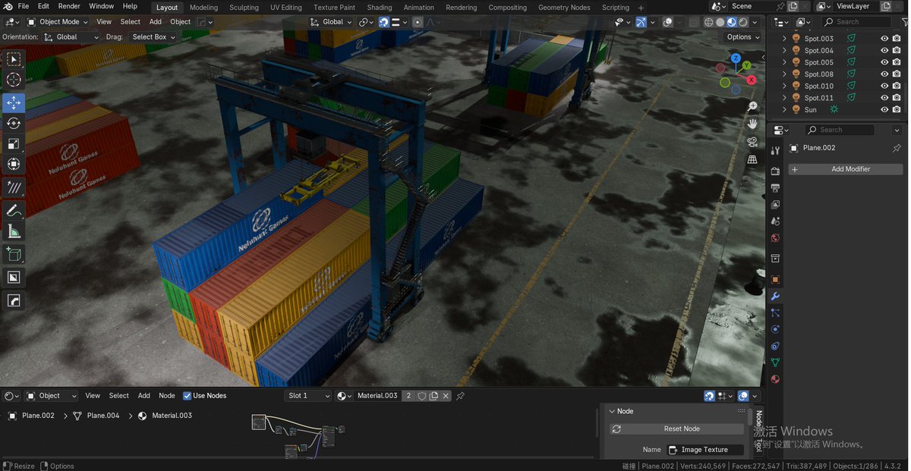
Task: Choose the Measure tool
Action: pos(14,231)
